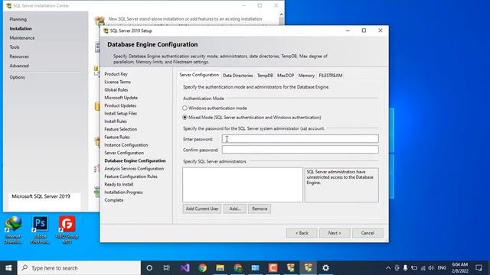Click the ENG language indicator
The image size is (490, 275).
pyautogui.click(x=442, y=268)
